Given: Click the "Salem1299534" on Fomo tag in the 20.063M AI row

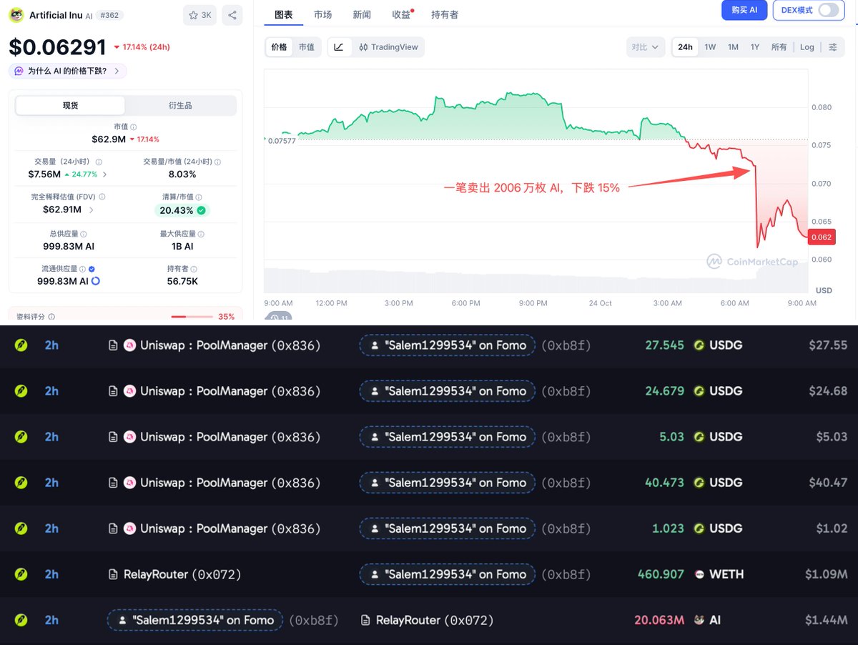Looking at the screenshot, I should [195, 620].
